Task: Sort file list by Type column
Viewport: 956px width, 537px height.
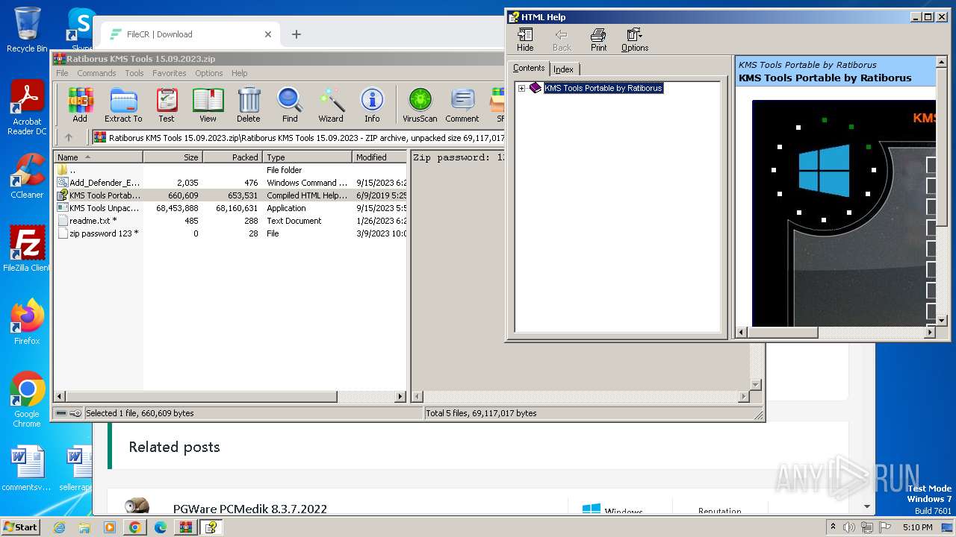Action: (307, 157)
